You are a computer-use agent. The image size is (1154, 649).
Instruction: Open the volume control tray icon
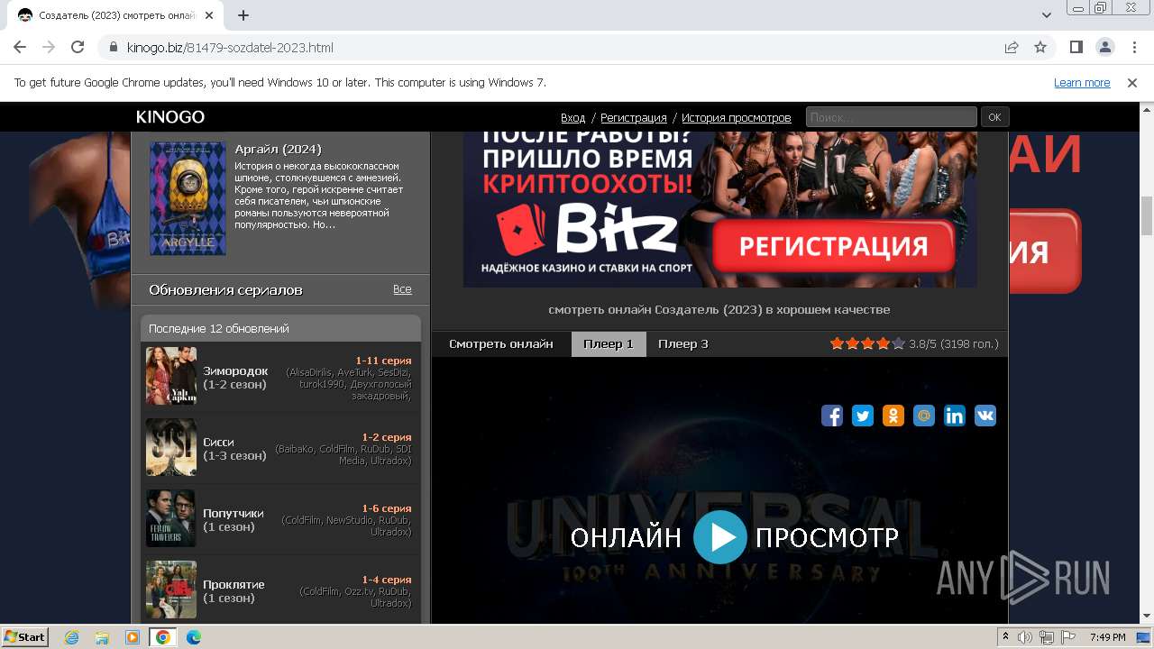(x=1025, y=637)
